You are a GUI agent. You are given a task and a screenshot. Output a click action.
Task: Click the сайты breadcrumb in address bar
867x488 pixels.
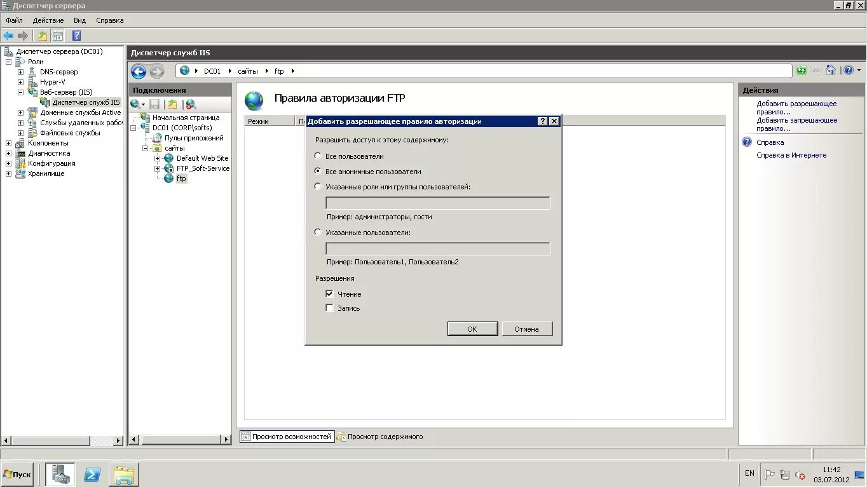point(248,71)
